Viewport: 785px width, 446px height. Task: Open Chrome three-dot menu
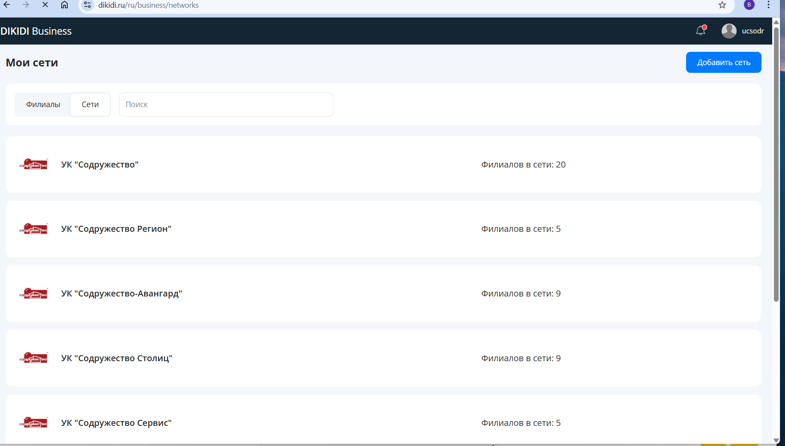coord(768,5)
